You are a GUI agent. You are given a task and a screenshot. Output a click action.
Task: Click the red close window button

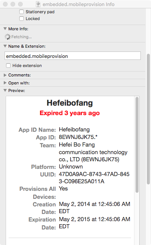pos(5,4)
